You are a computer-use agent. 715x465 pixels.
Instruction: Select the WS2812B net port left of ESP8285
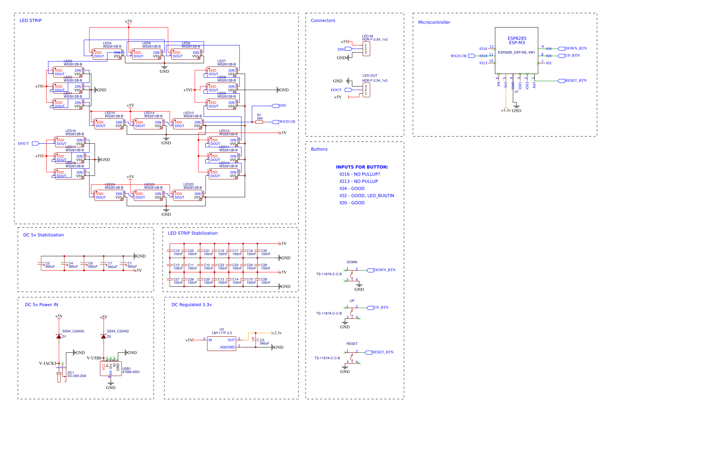click(463, 56)
